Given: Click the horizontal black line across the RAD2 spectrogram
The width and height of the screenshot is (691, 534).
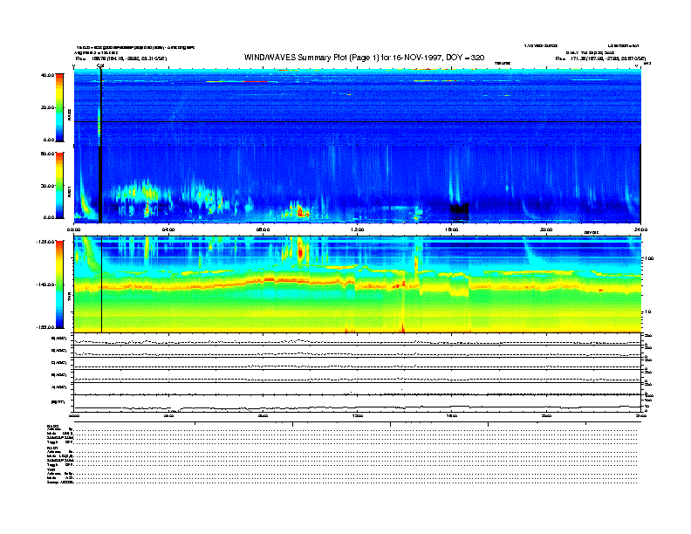Looking at the screenshot, I should click(358, 121).
